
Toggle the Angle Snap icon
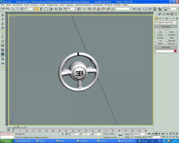click(98, 9)
